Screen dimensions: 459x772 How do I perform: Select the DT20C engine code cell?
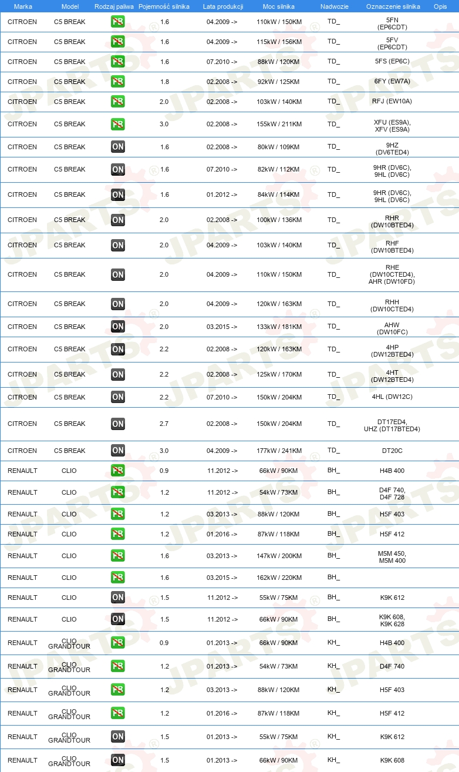pos(392,451)
